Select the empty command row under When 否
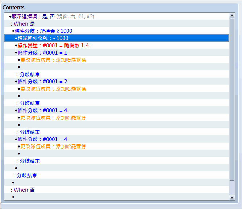This screenshot has width=242, height=209. (117, 197)
